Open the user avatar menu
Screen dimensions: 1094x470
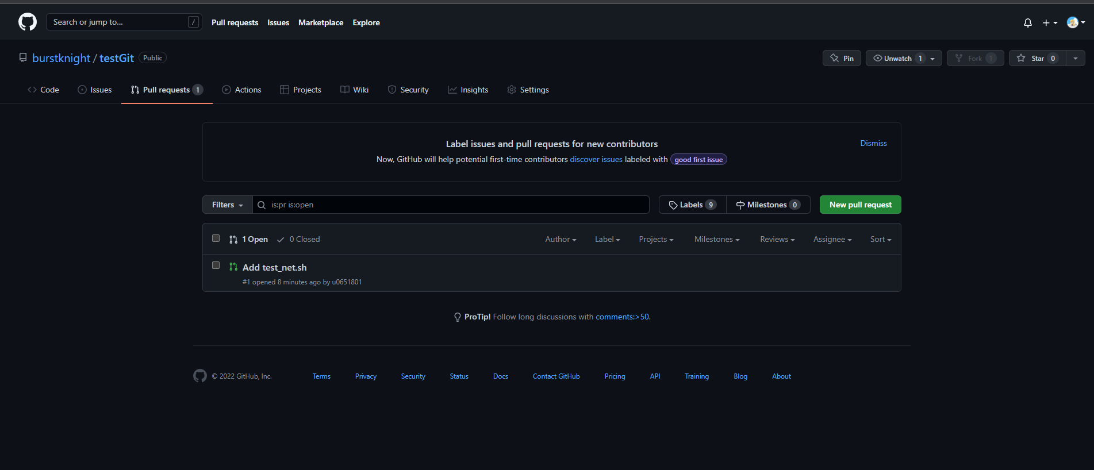[x=1076, y=22]
